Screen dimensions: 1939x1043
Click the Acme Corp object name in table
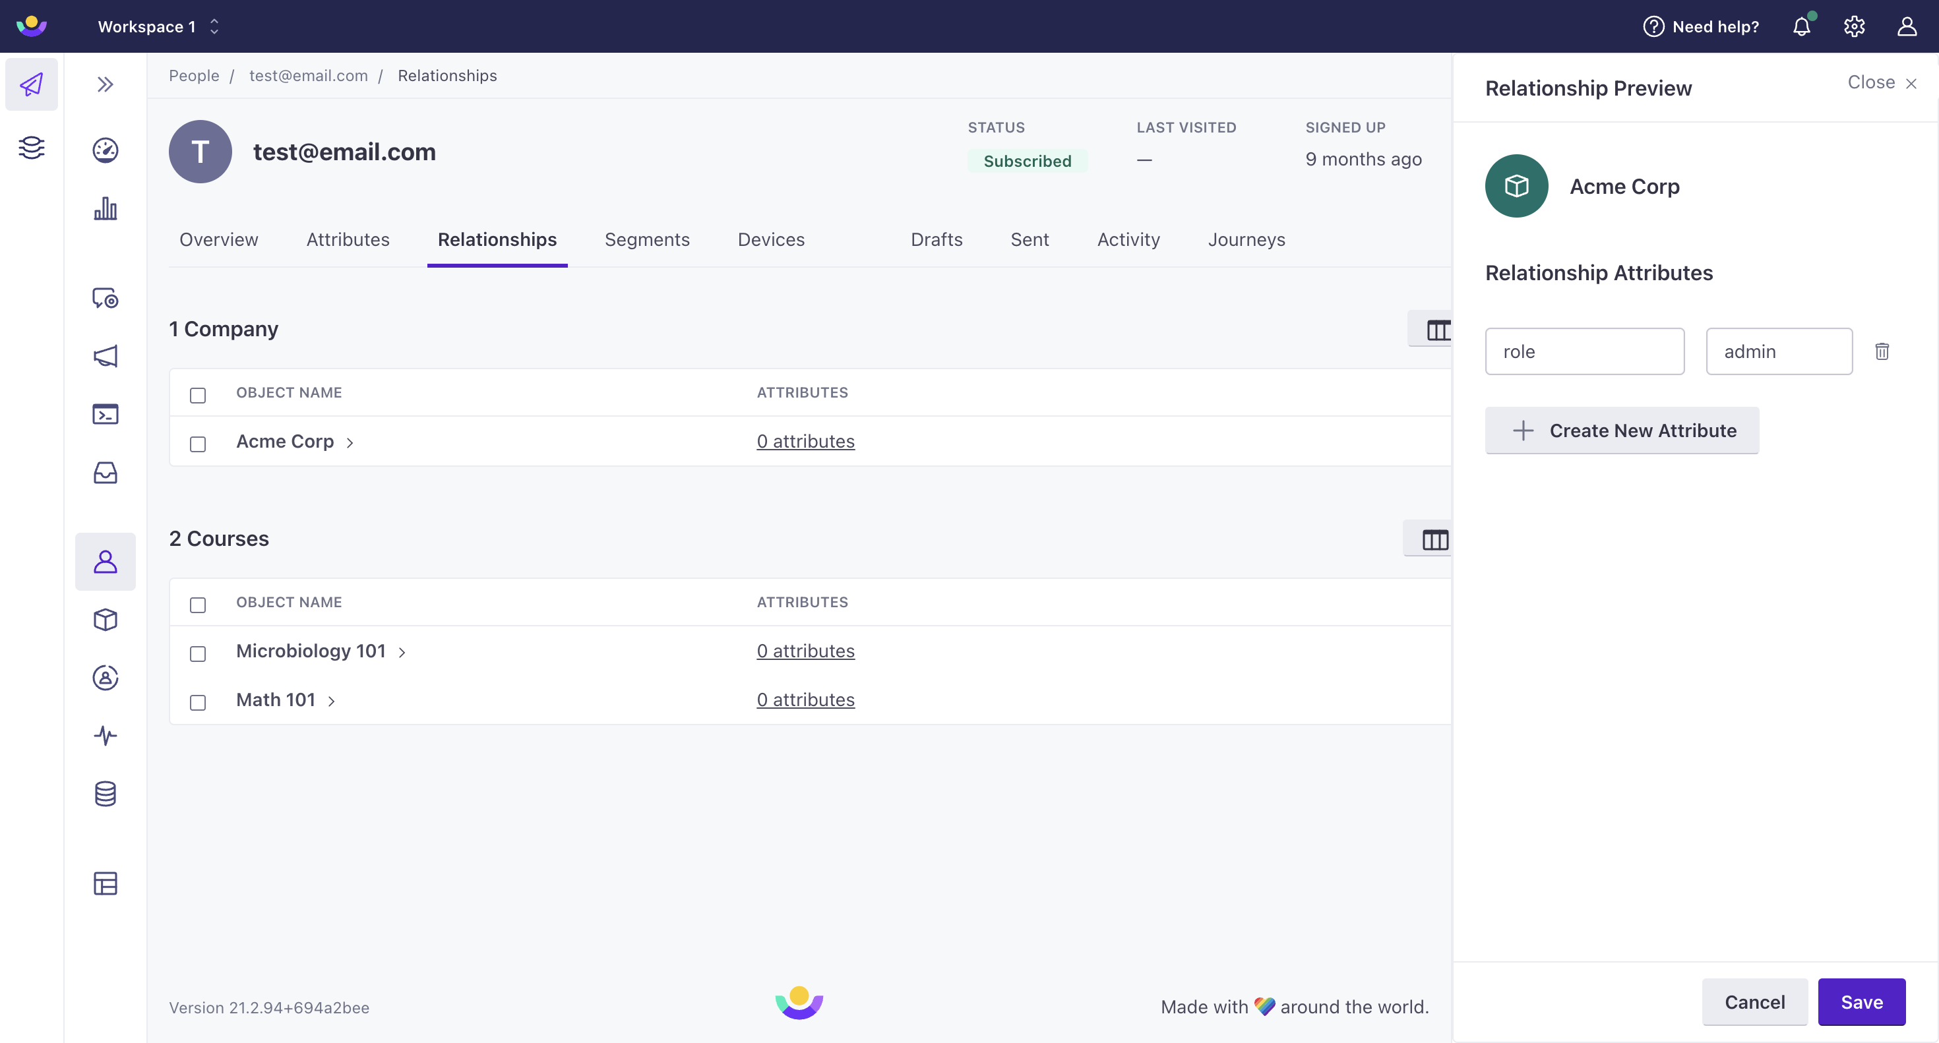coord(286,441)
